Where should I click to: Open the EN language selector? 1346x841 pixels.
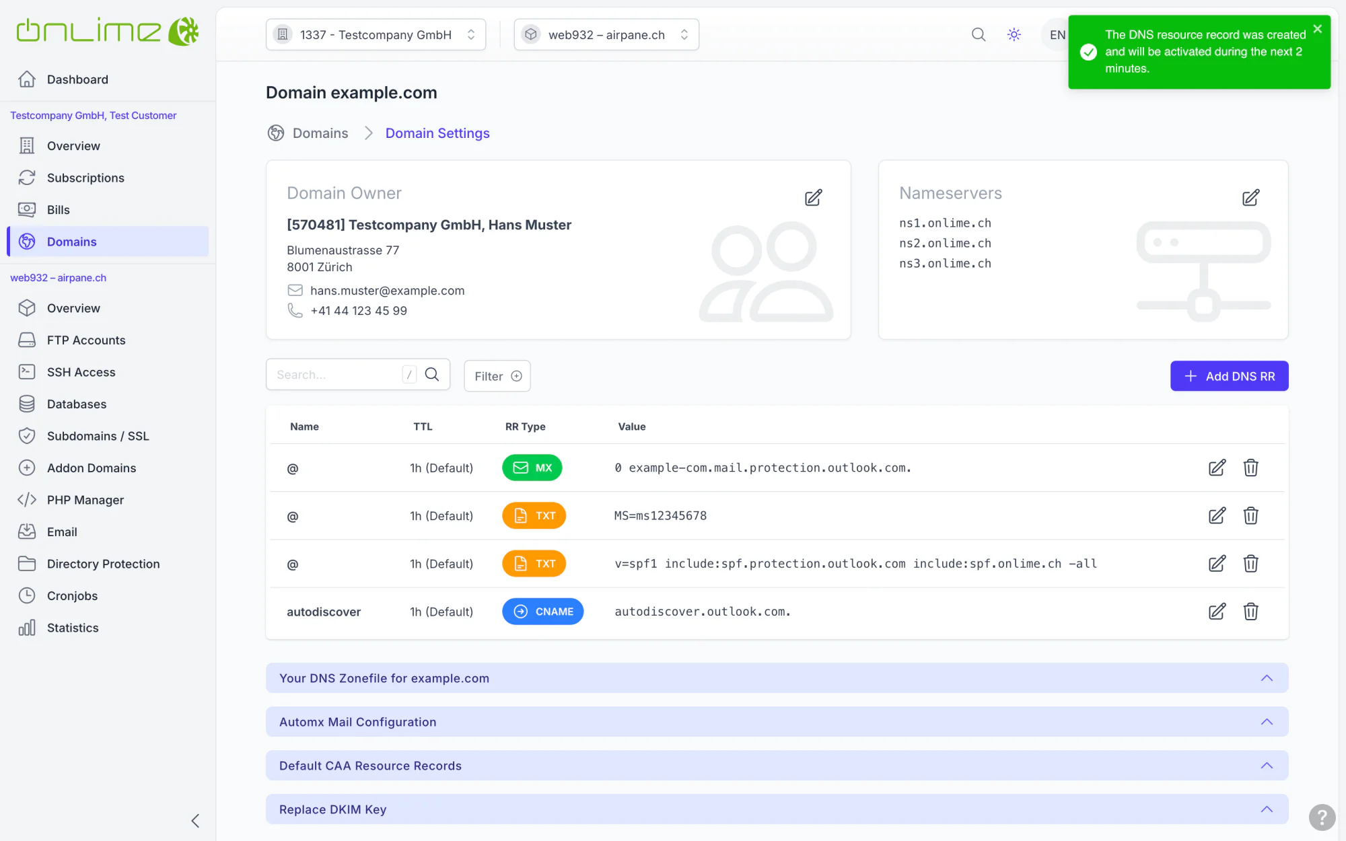[x=1057, y=34]
